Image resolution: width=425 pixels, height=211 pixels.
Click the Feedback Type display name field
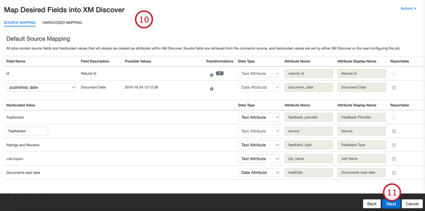coord(361,145)
